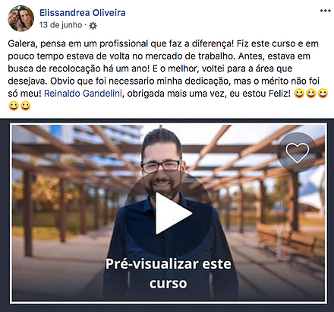
Task: Play the course preview video
Action: 169,213
